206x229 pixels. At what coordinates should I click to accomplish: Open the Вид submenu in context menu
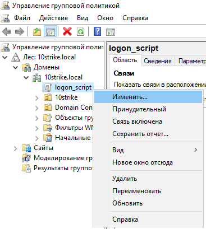pos(148,150)
